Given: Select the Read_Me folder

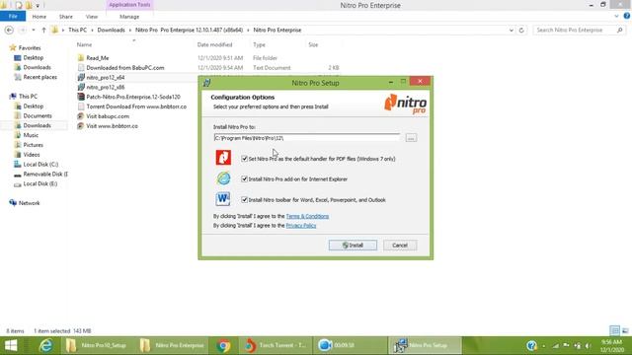Looking at the screenshot, I should pyautogui.click(x=97, y=58).
